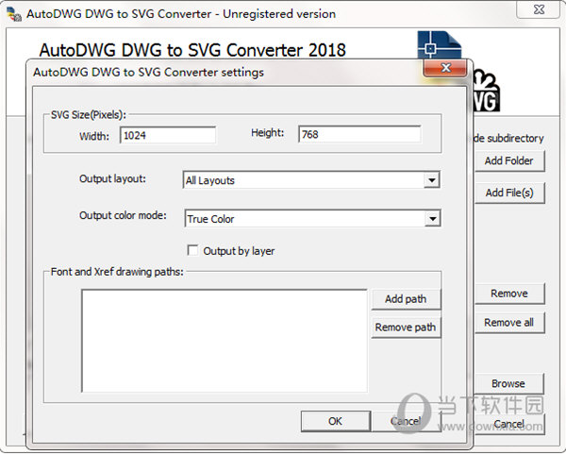Click the 'SVG Size(Pixels):' group label
This screenshot has width=566, height=454.
89,115
